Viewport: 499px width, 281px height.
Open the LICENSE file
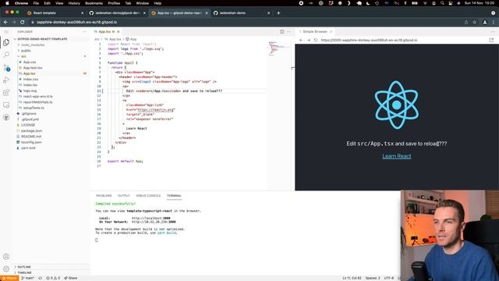(28, 125)
